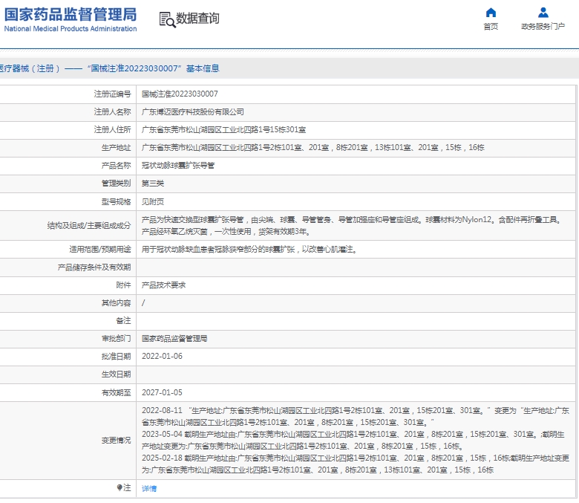The height and width of the screenshot is (503, 579).
Task: Click the 审批部门 field label
Action: click(117, 339)
